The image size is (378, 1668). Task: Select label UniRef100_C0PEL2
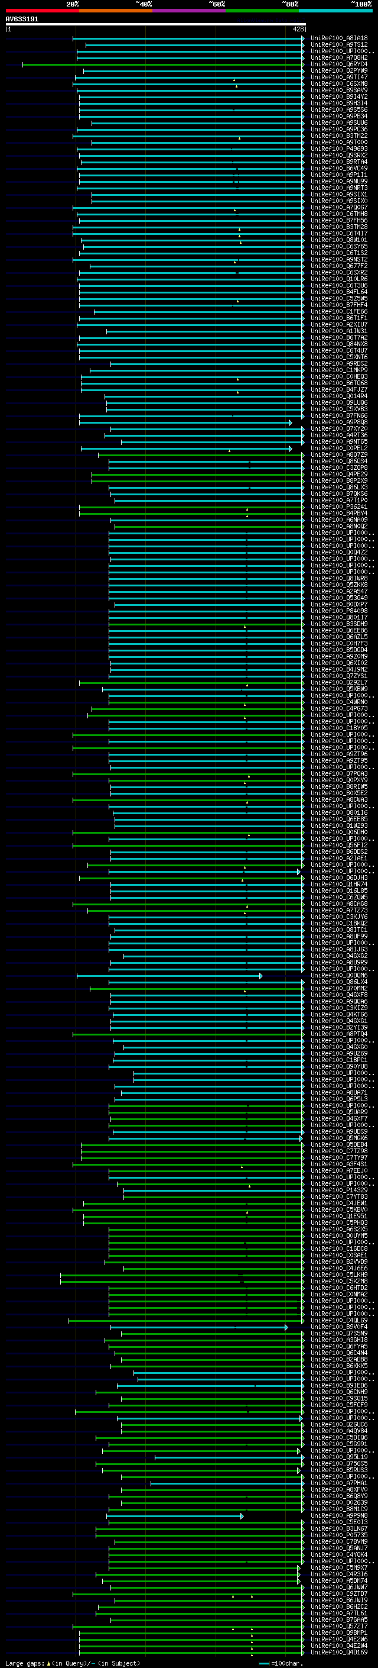(339, 448)
